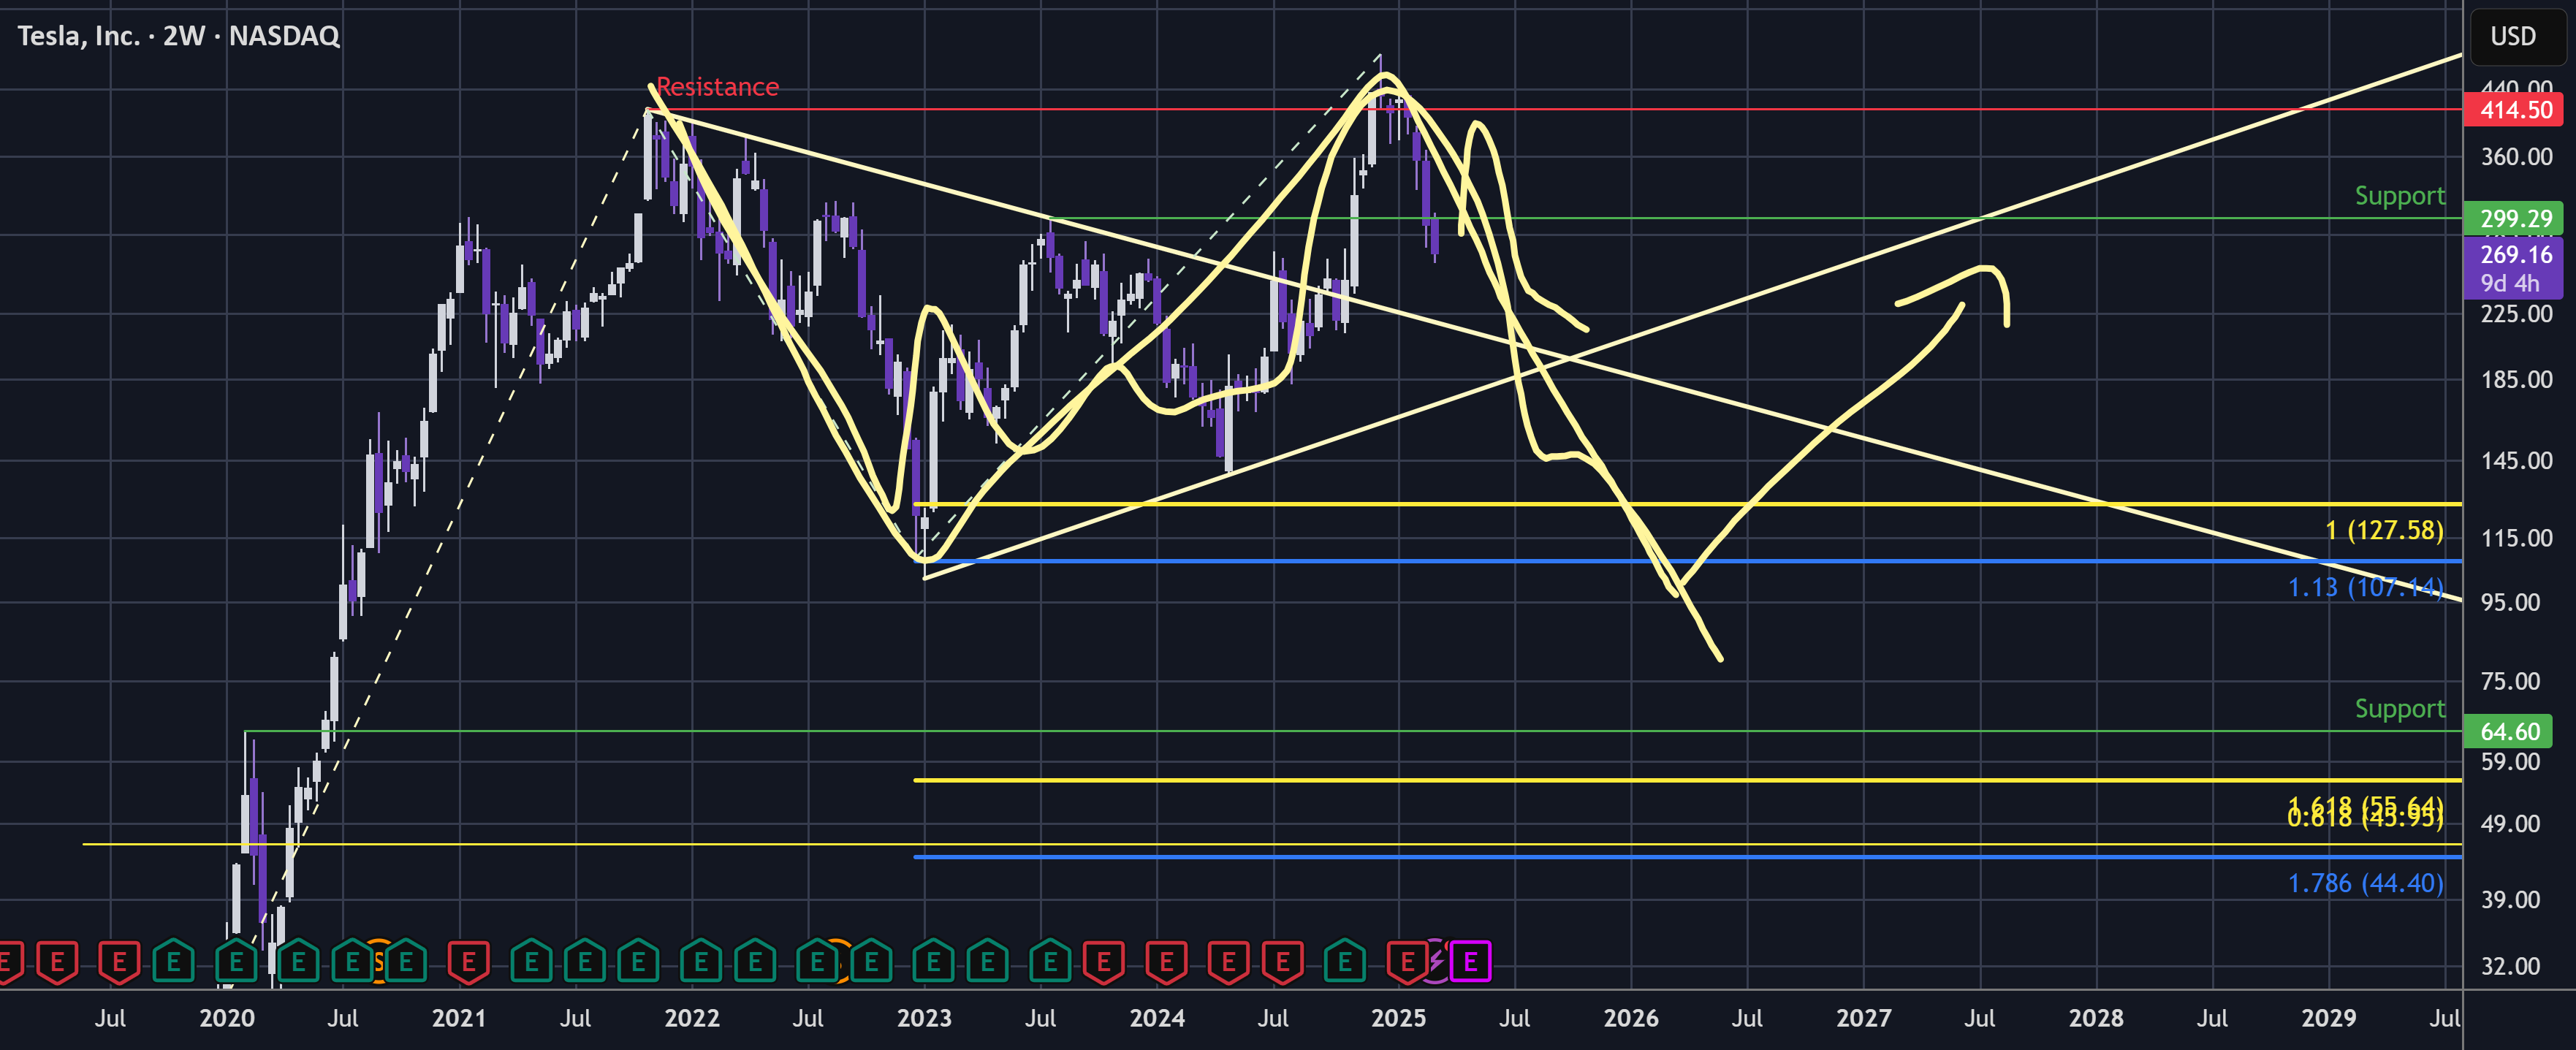The image size is (2576, 1050).
Task: Click the purple lightning bolt event marker
Action: 1436,963
